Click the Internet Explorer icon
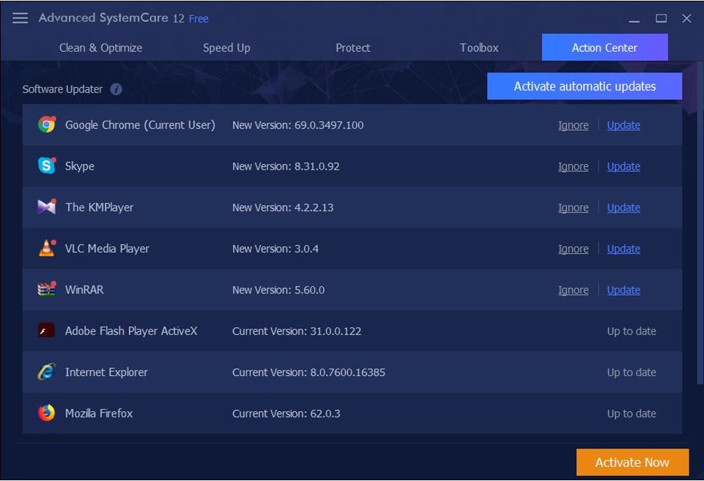The width and height of the screenshot is (704, 481). [x=47, y=372]
